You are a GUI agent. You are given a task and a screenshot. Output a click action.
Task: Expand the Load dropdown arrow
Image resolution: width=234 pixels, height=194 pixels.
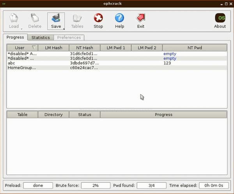point(21,28)
